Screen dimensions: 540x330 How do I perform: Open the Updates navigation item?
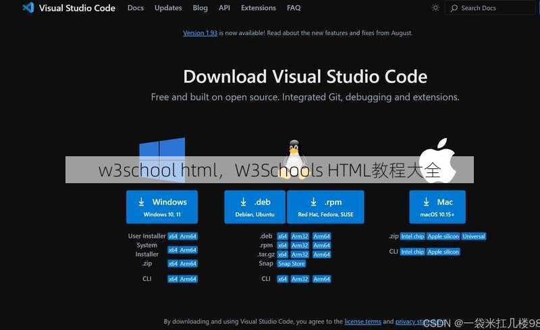(x=168, y=8)
